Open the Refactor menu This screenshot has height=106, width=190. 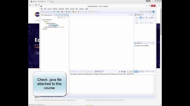pos(55,9)
